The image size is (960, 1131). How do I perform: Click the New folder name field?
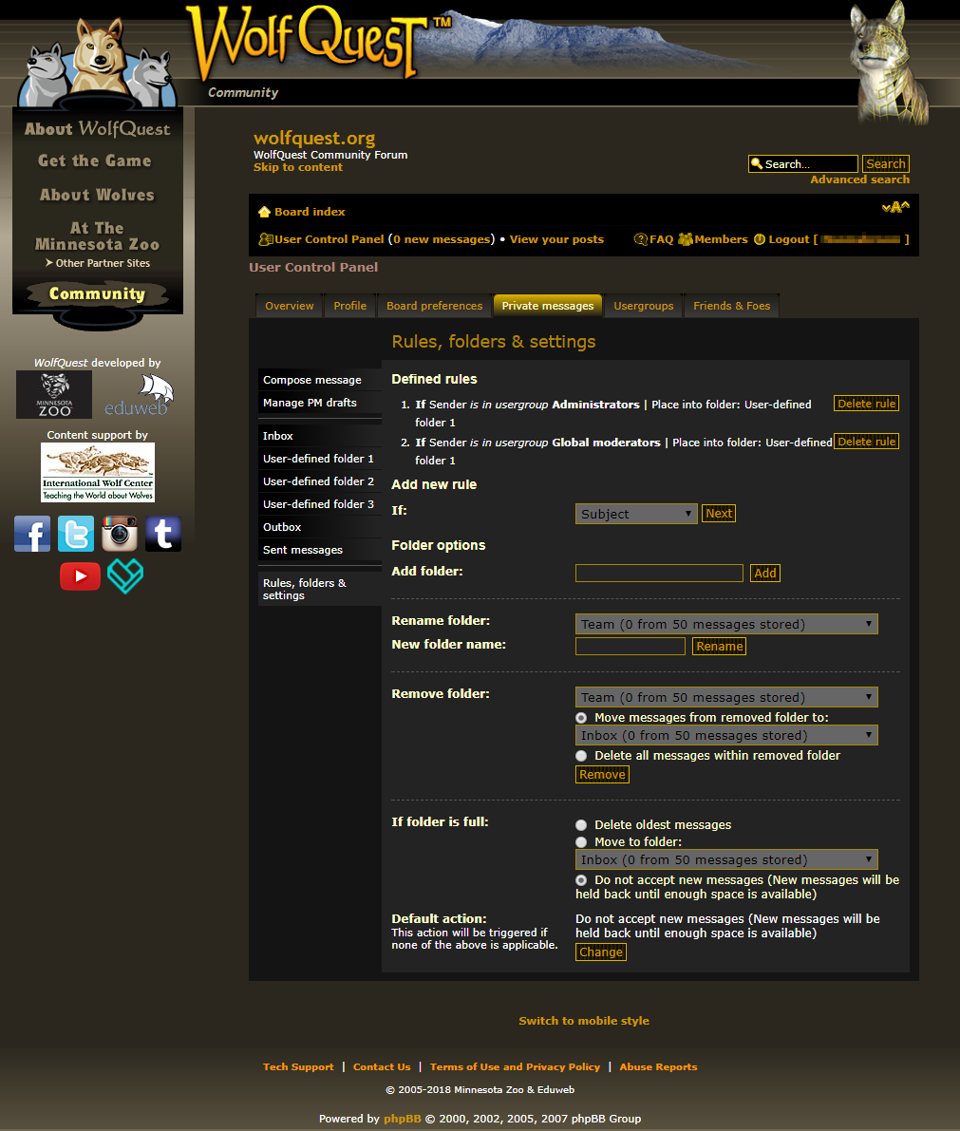(631, 647)
